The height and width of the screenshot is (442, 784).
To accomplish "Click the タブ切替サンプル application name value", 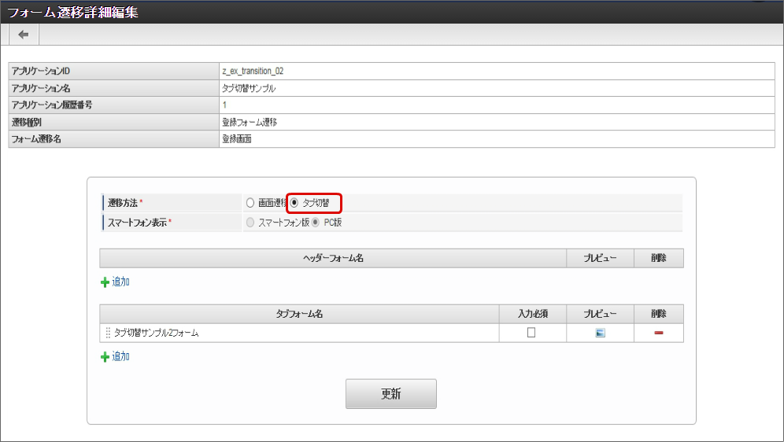I will point(249,88).
